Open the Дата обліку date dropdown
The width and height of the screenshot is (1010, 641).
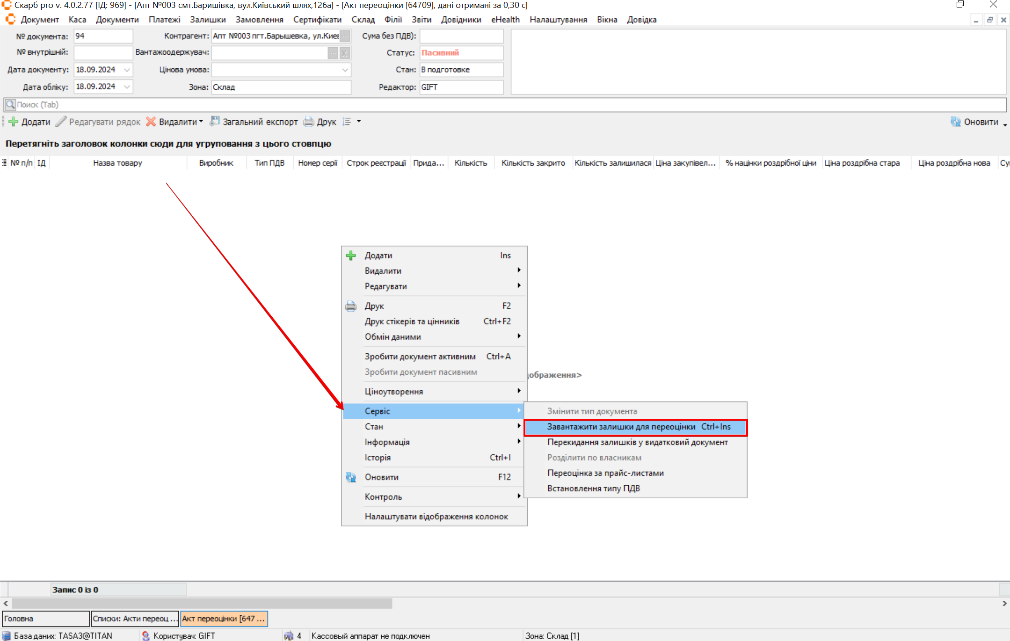pyautogui.click(x=127, y=87)
